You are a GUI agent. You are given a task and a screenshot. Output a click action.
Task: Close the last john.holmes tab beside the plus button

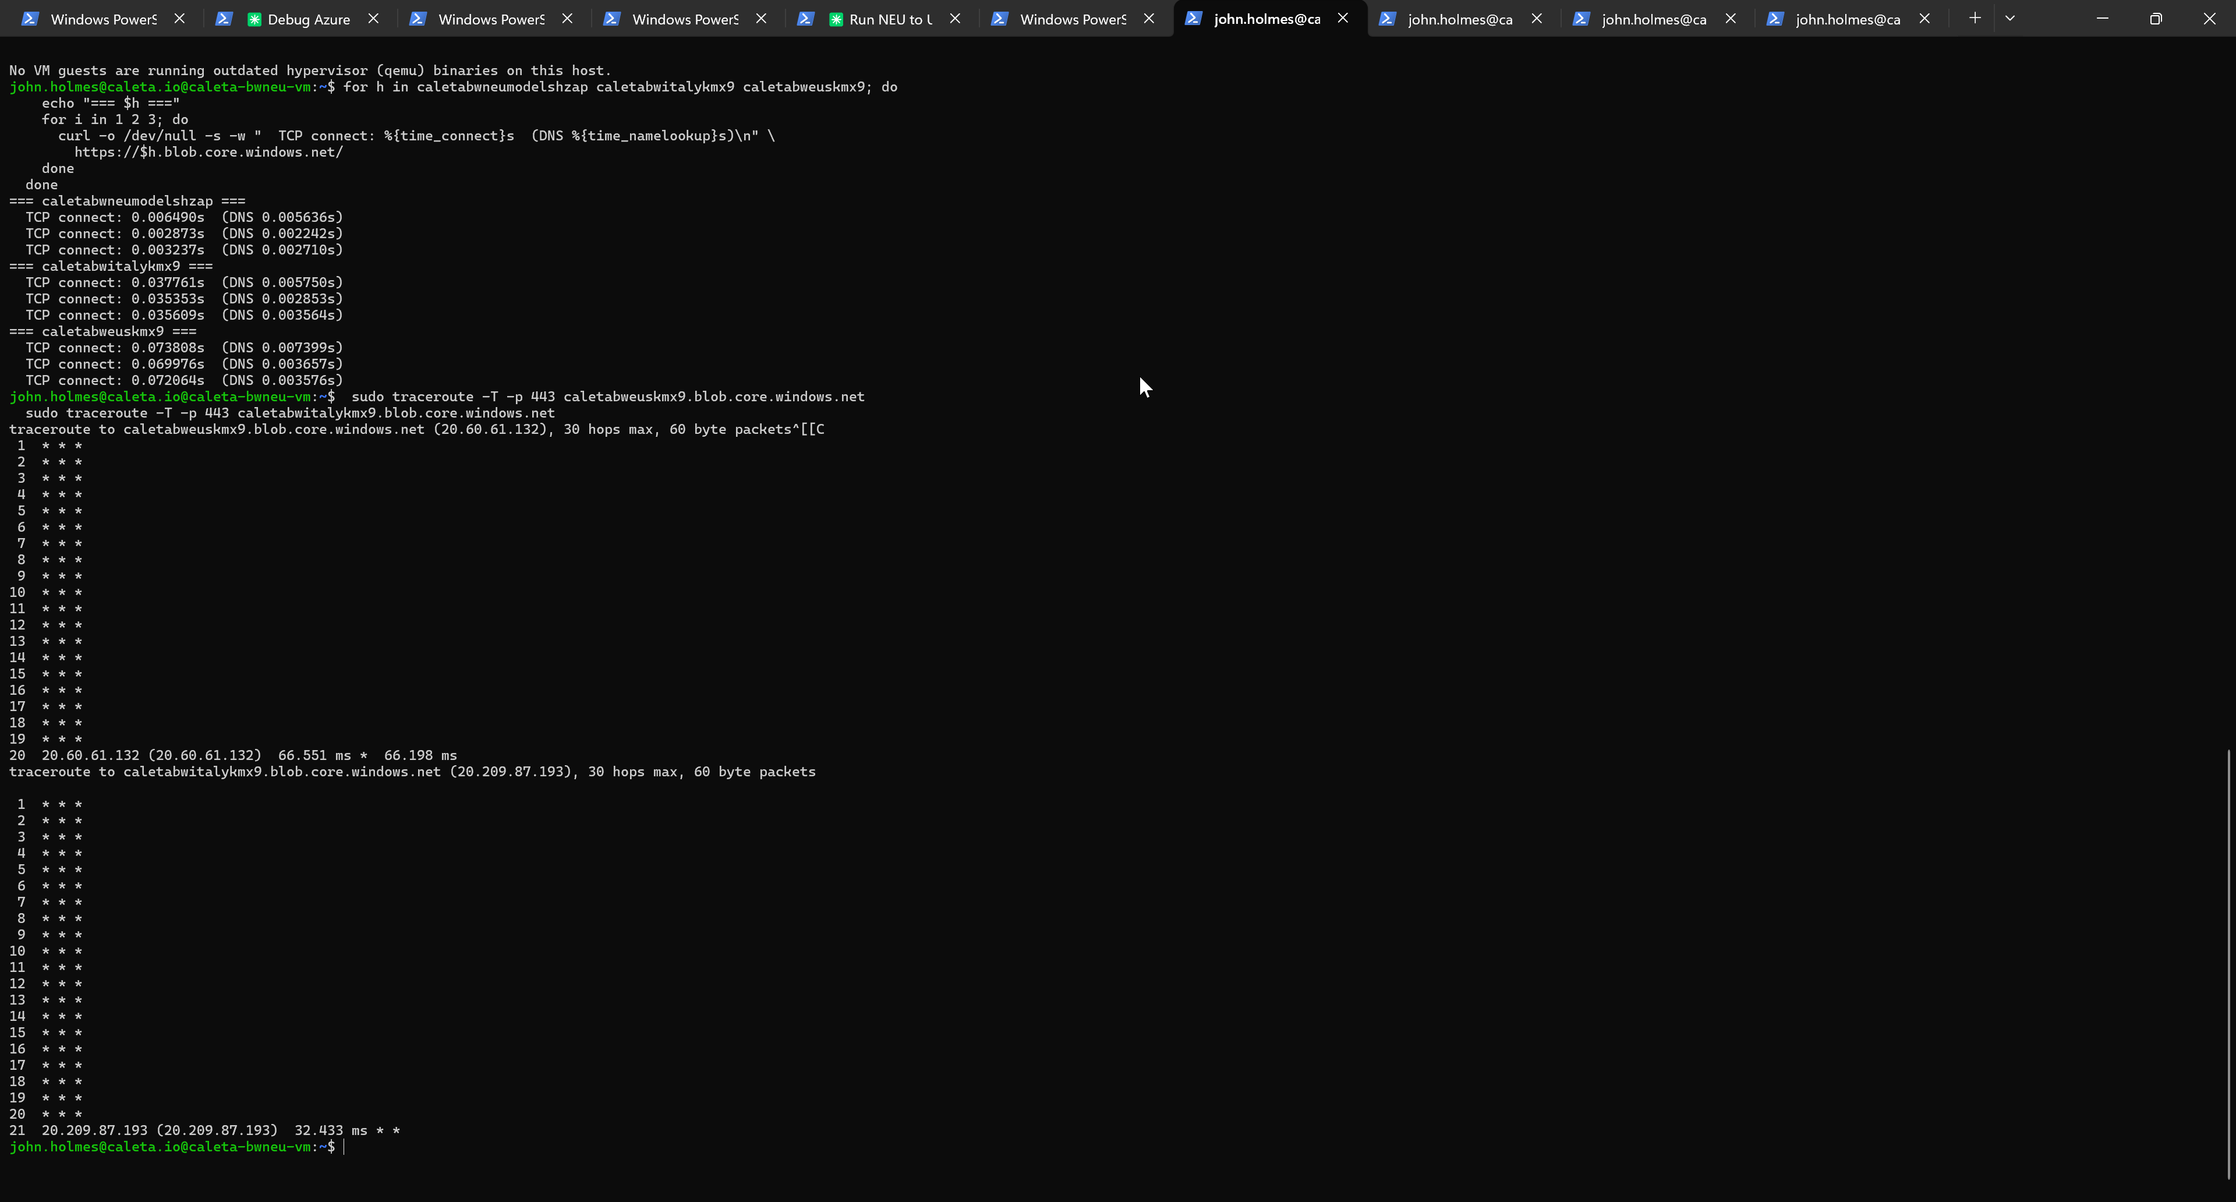[1924, 18]
